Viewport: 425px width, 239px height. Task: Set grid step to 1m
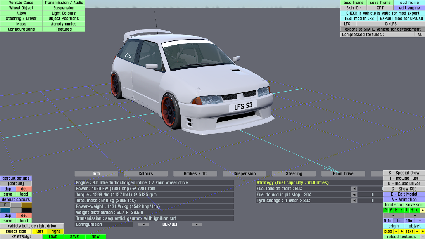click(399, 221)
